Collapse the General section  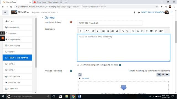click(43, 17)
